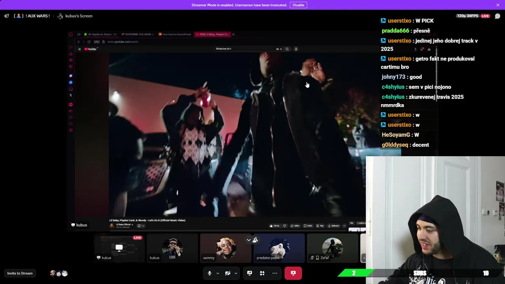Click the kubus's Screen label at top
505x284 pixels.
tap(79, 16)
